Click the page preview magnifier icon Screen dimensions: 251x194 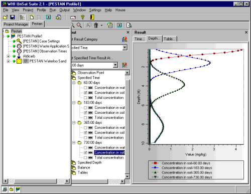129,25
